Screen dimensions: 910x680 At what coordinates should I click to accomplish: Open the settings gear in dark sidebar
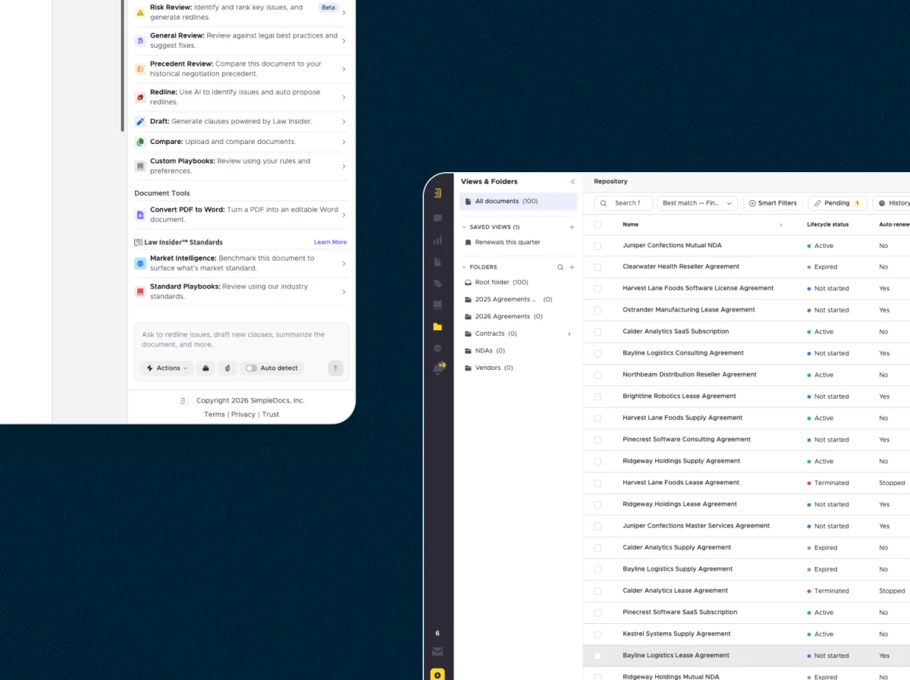[x=438, y=348]
